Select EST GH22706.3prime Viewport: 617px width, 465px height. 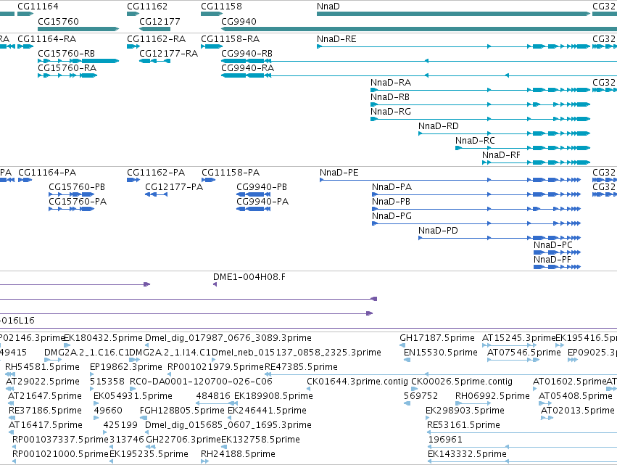click(183, 440)
